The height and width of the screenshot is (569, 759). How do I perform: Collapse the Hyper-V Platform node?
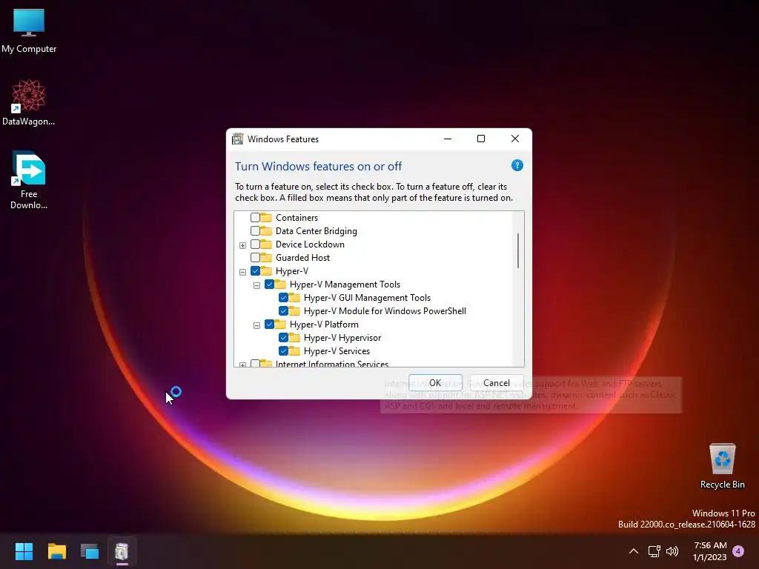(x=256, y=325)
